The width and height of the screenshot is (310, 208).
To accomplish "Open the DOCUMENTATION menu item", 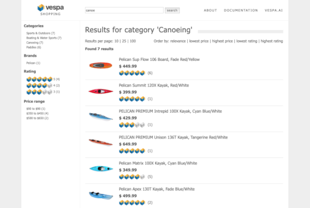I will tap(241, 10).
